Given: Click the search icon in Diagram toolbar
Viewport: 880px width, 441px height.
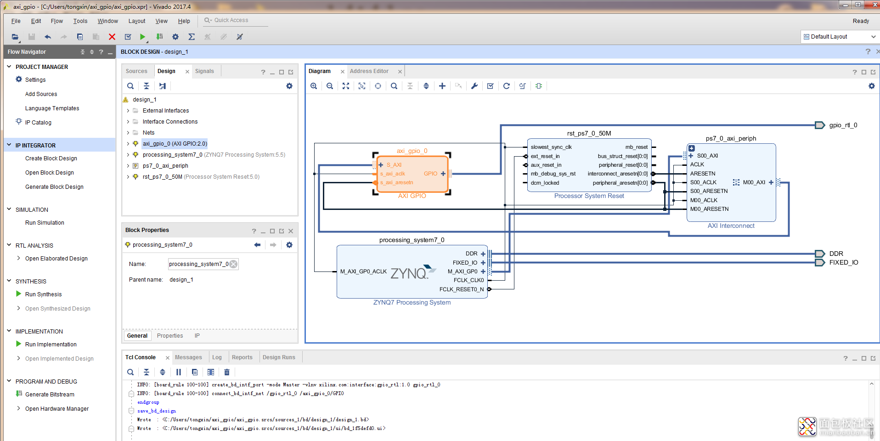Looking at the screenshot, I should (394, 86).
